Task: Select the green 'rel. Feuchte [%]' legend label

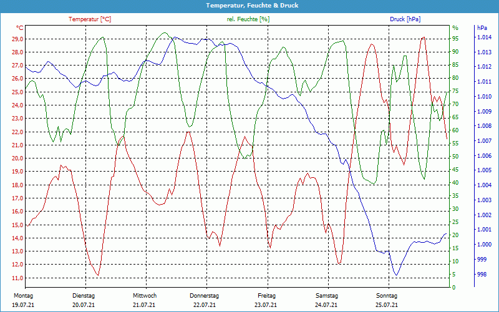Action: pyautogui.click(x=248, y=19)
